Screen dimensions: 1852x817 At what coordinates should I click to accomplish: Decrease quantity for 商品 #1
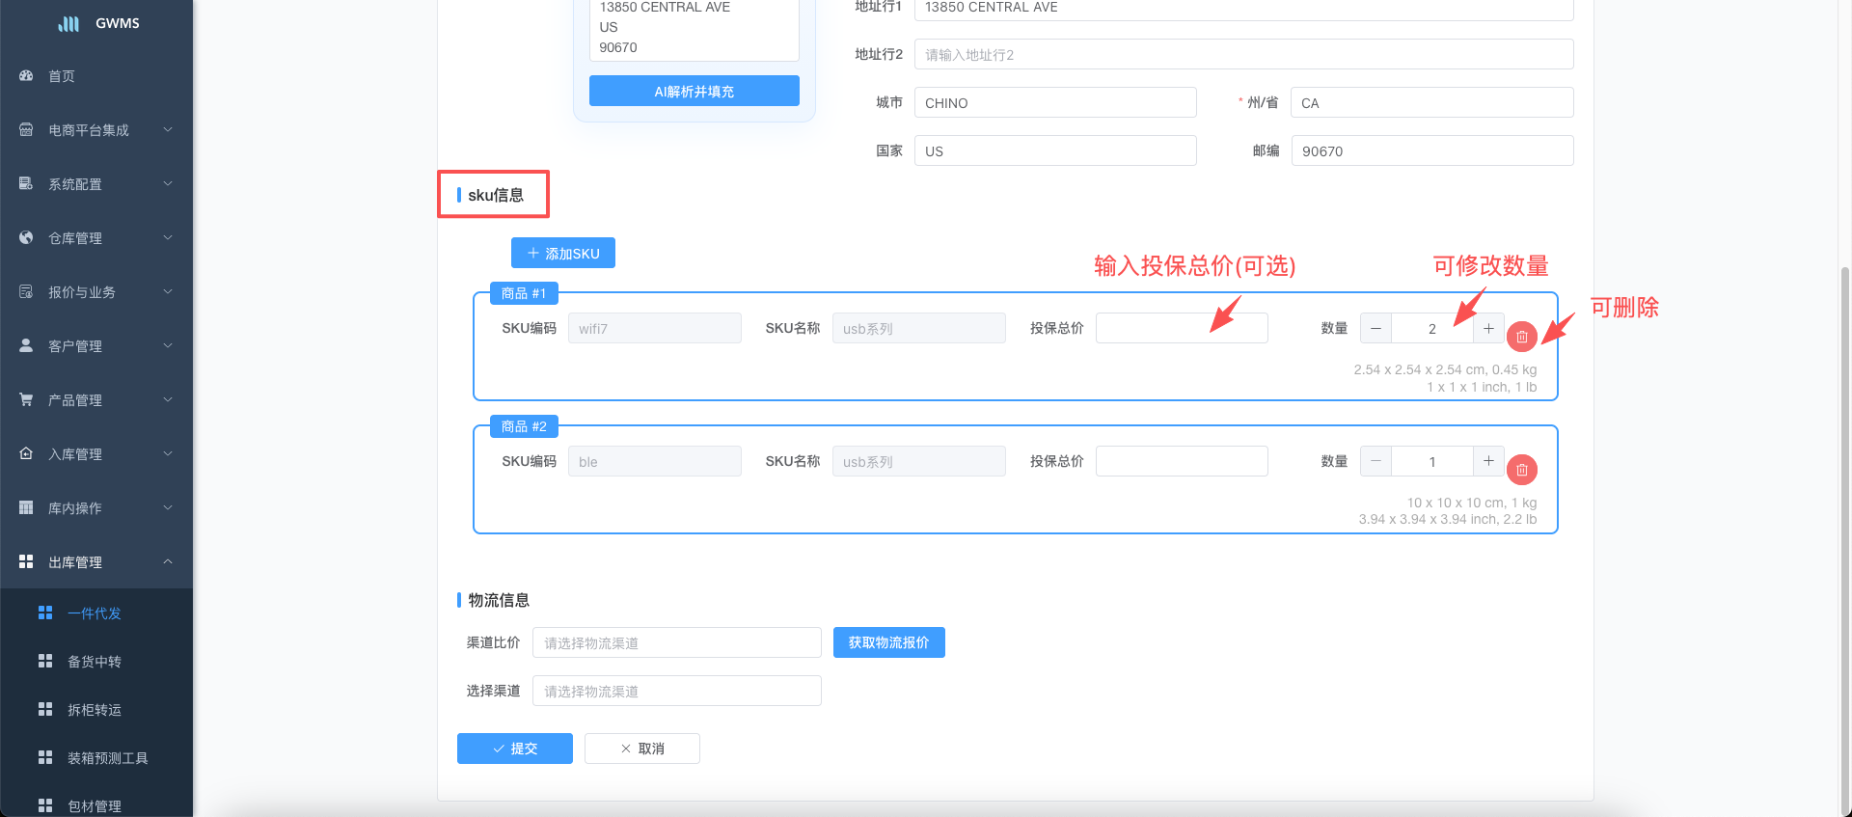coord(1375,328)
